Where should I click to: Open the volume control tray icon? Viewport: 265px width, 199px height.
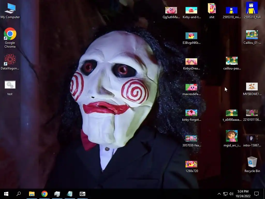pyautogui.click(x=231, y=194)
